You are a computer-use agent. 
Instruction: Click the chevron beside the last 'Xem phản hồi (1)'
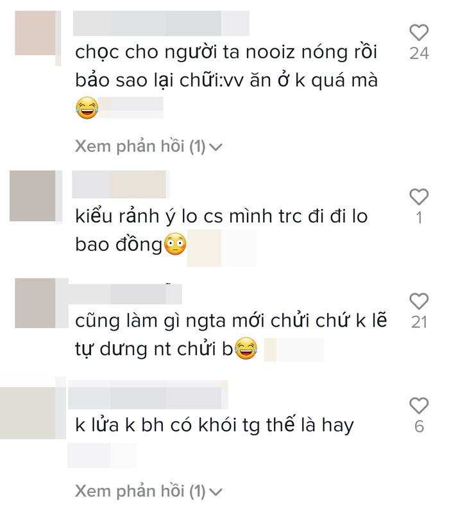tap(216, 492)
